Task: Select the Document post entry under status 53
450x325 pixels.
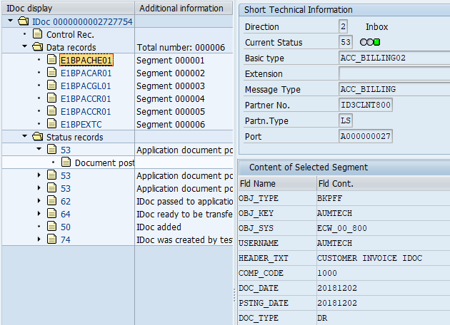Action: [x=104, y=163]
